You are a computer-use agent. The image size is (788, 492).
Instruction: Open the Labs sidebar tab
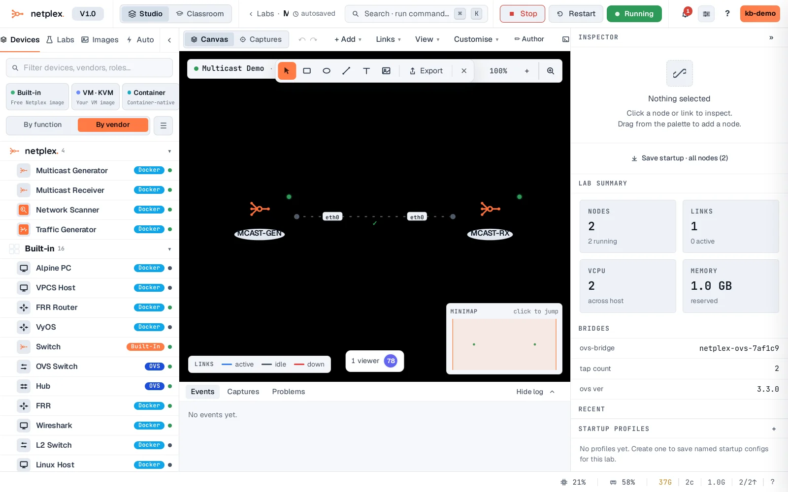point(60,40)
